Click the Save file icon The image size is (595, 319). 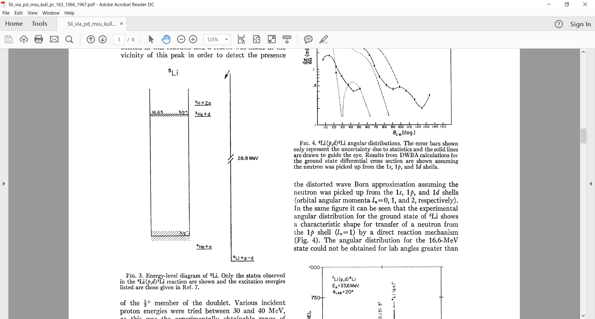(x=9, y=39)
